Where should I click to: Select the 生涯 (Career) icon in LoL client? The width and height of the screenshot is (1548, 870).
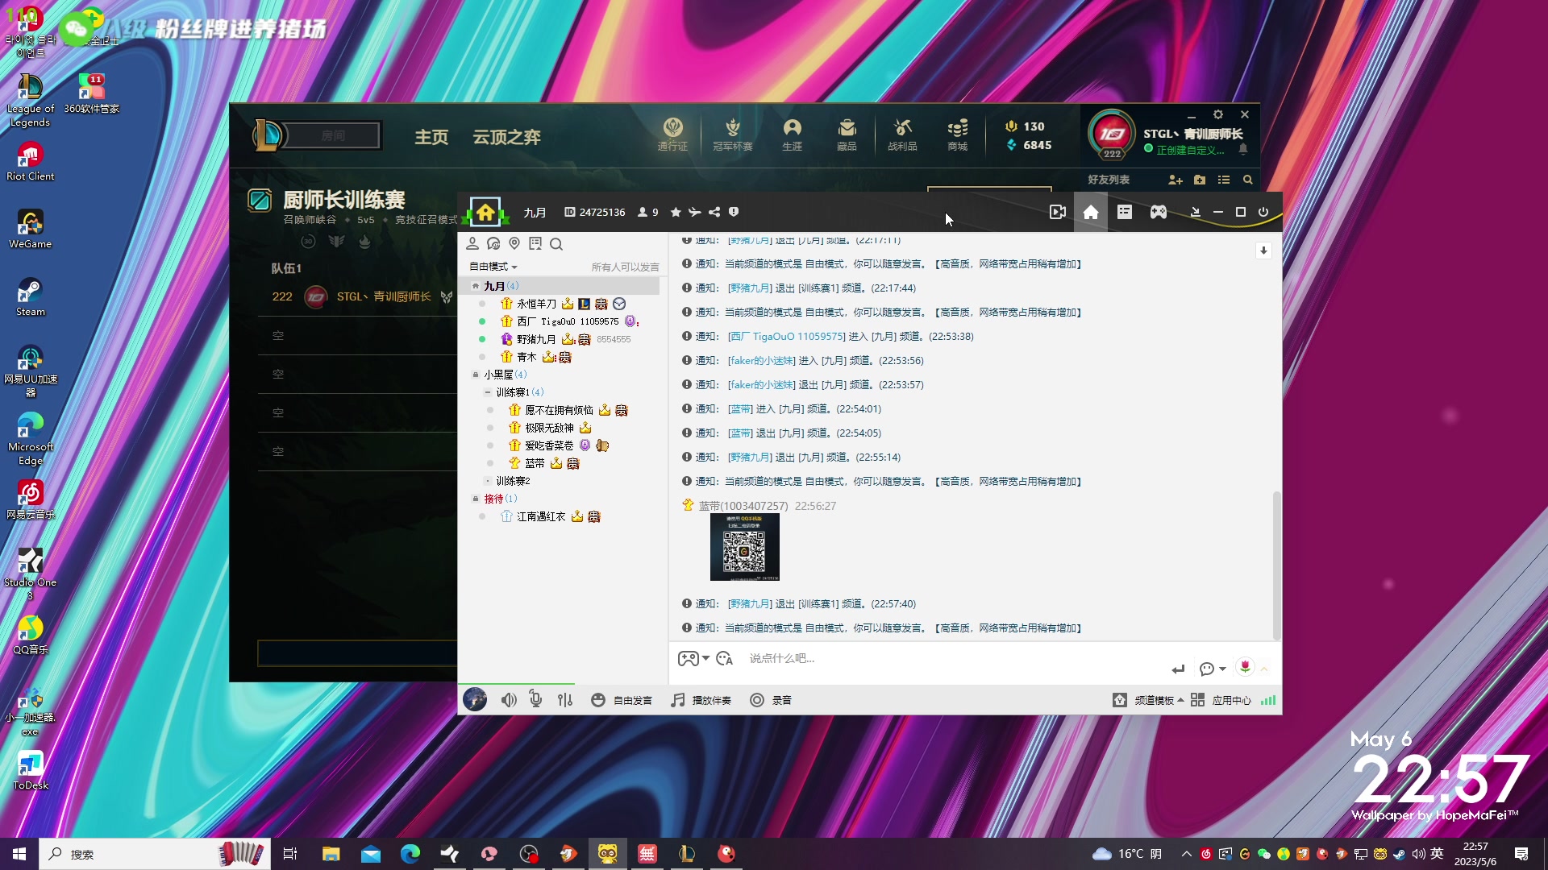coord(793,135)
